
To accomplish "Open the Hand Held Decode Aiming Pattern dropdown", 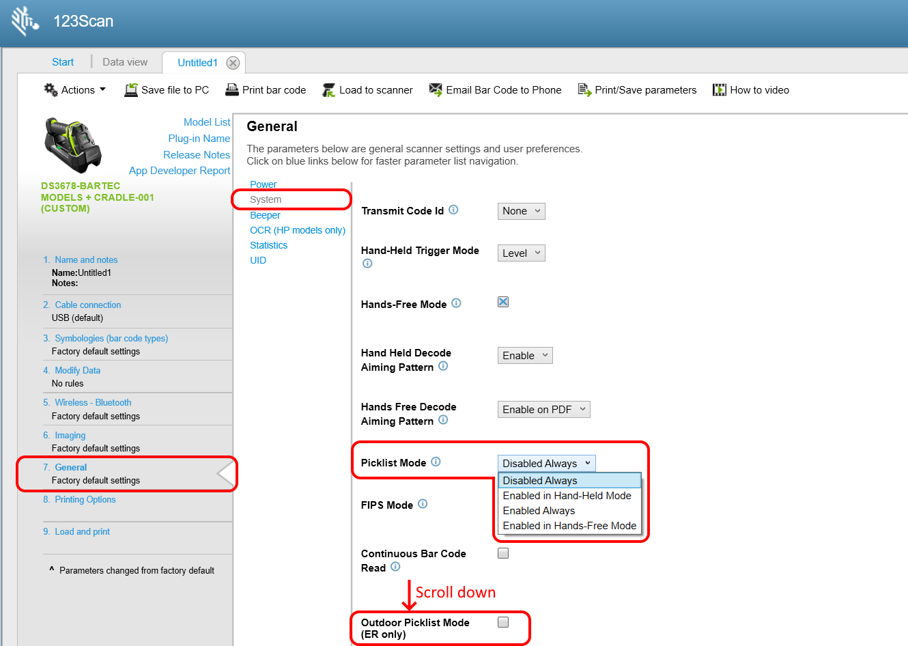I will click(x=525, y=356).
